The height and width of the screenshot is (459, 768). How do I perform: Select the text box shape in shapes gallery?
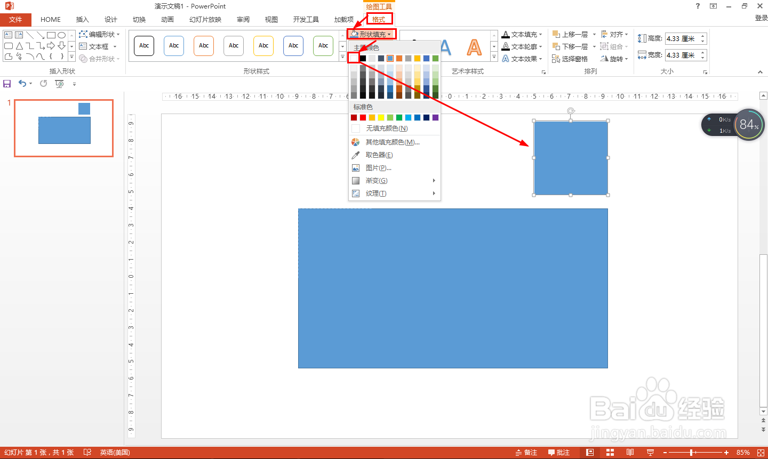8,35
